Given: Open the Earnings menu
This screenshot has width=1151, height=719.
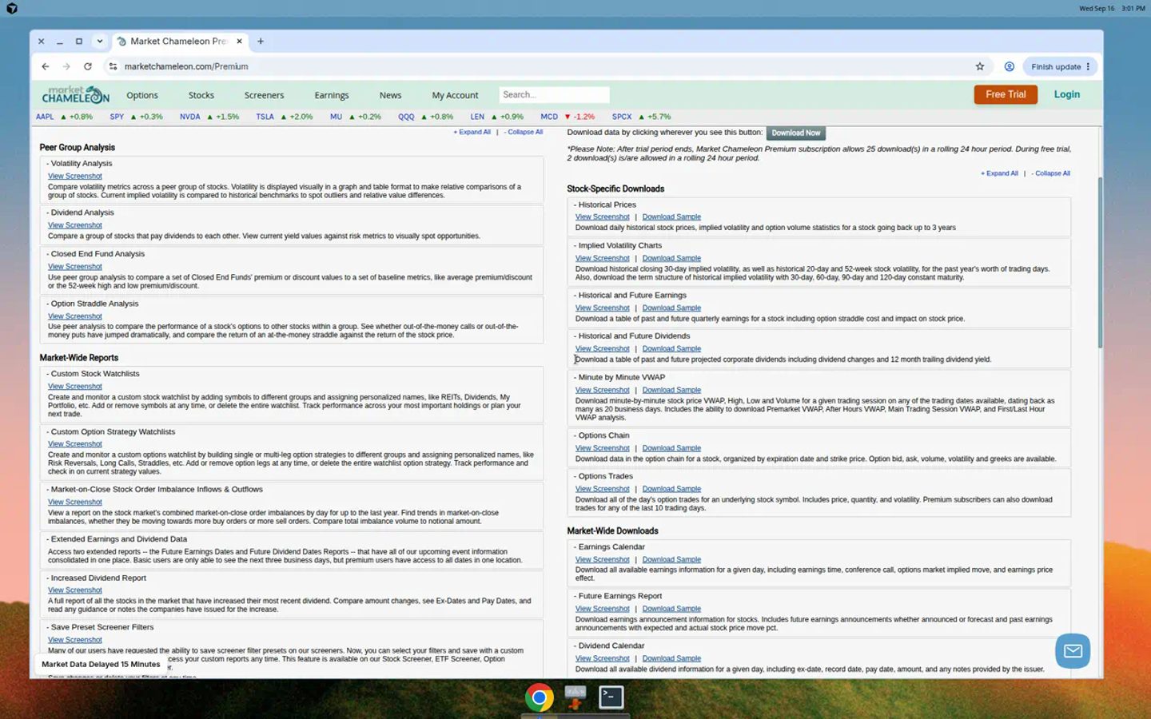Looking at the screenshot, I should [x=332, y=95].
